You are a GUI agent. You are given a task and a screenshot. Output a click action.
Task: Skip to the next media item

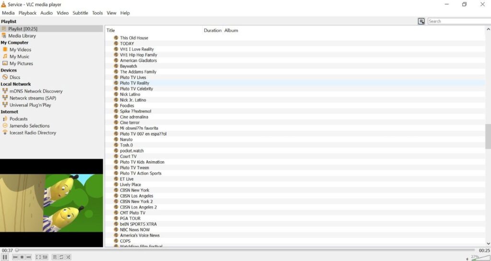29,257
